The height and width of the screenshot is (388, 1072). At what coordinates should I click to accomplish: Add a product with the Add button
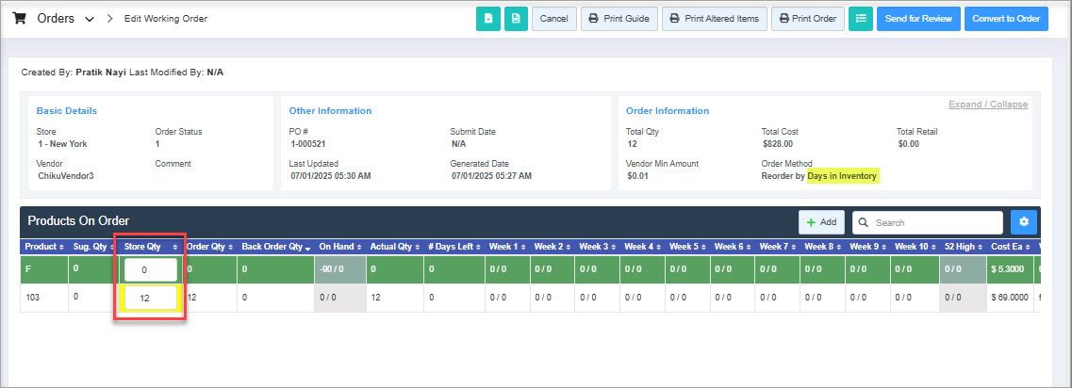tap(821, 222)
